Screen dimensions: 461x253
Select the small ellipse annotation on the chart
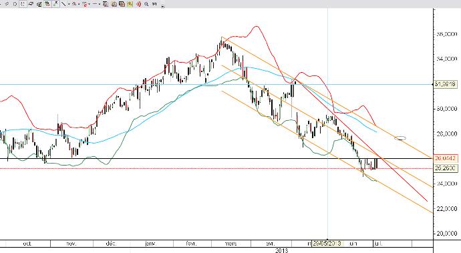click(x=400, y=138)
